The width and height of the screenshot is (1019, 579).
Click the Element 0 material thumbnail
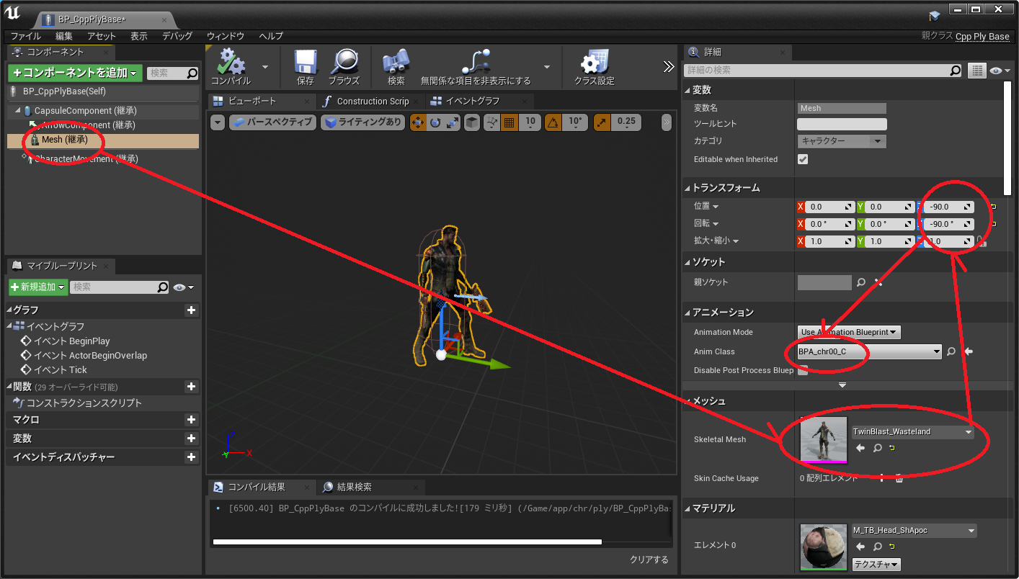[x=824, y=547]
